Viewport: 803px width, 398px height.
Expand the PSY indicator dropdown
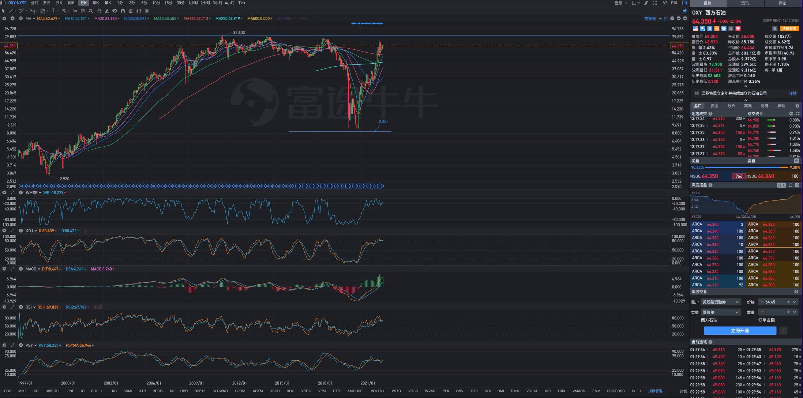(35, 345)
